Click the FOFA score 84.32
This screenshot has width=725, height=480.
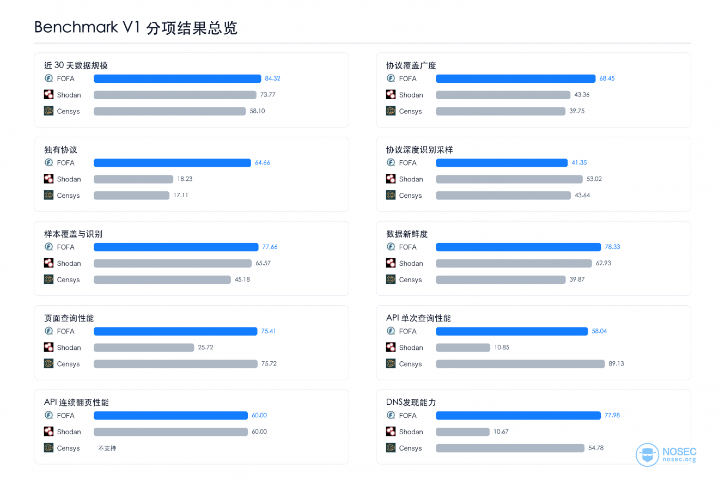coord(272,78)
